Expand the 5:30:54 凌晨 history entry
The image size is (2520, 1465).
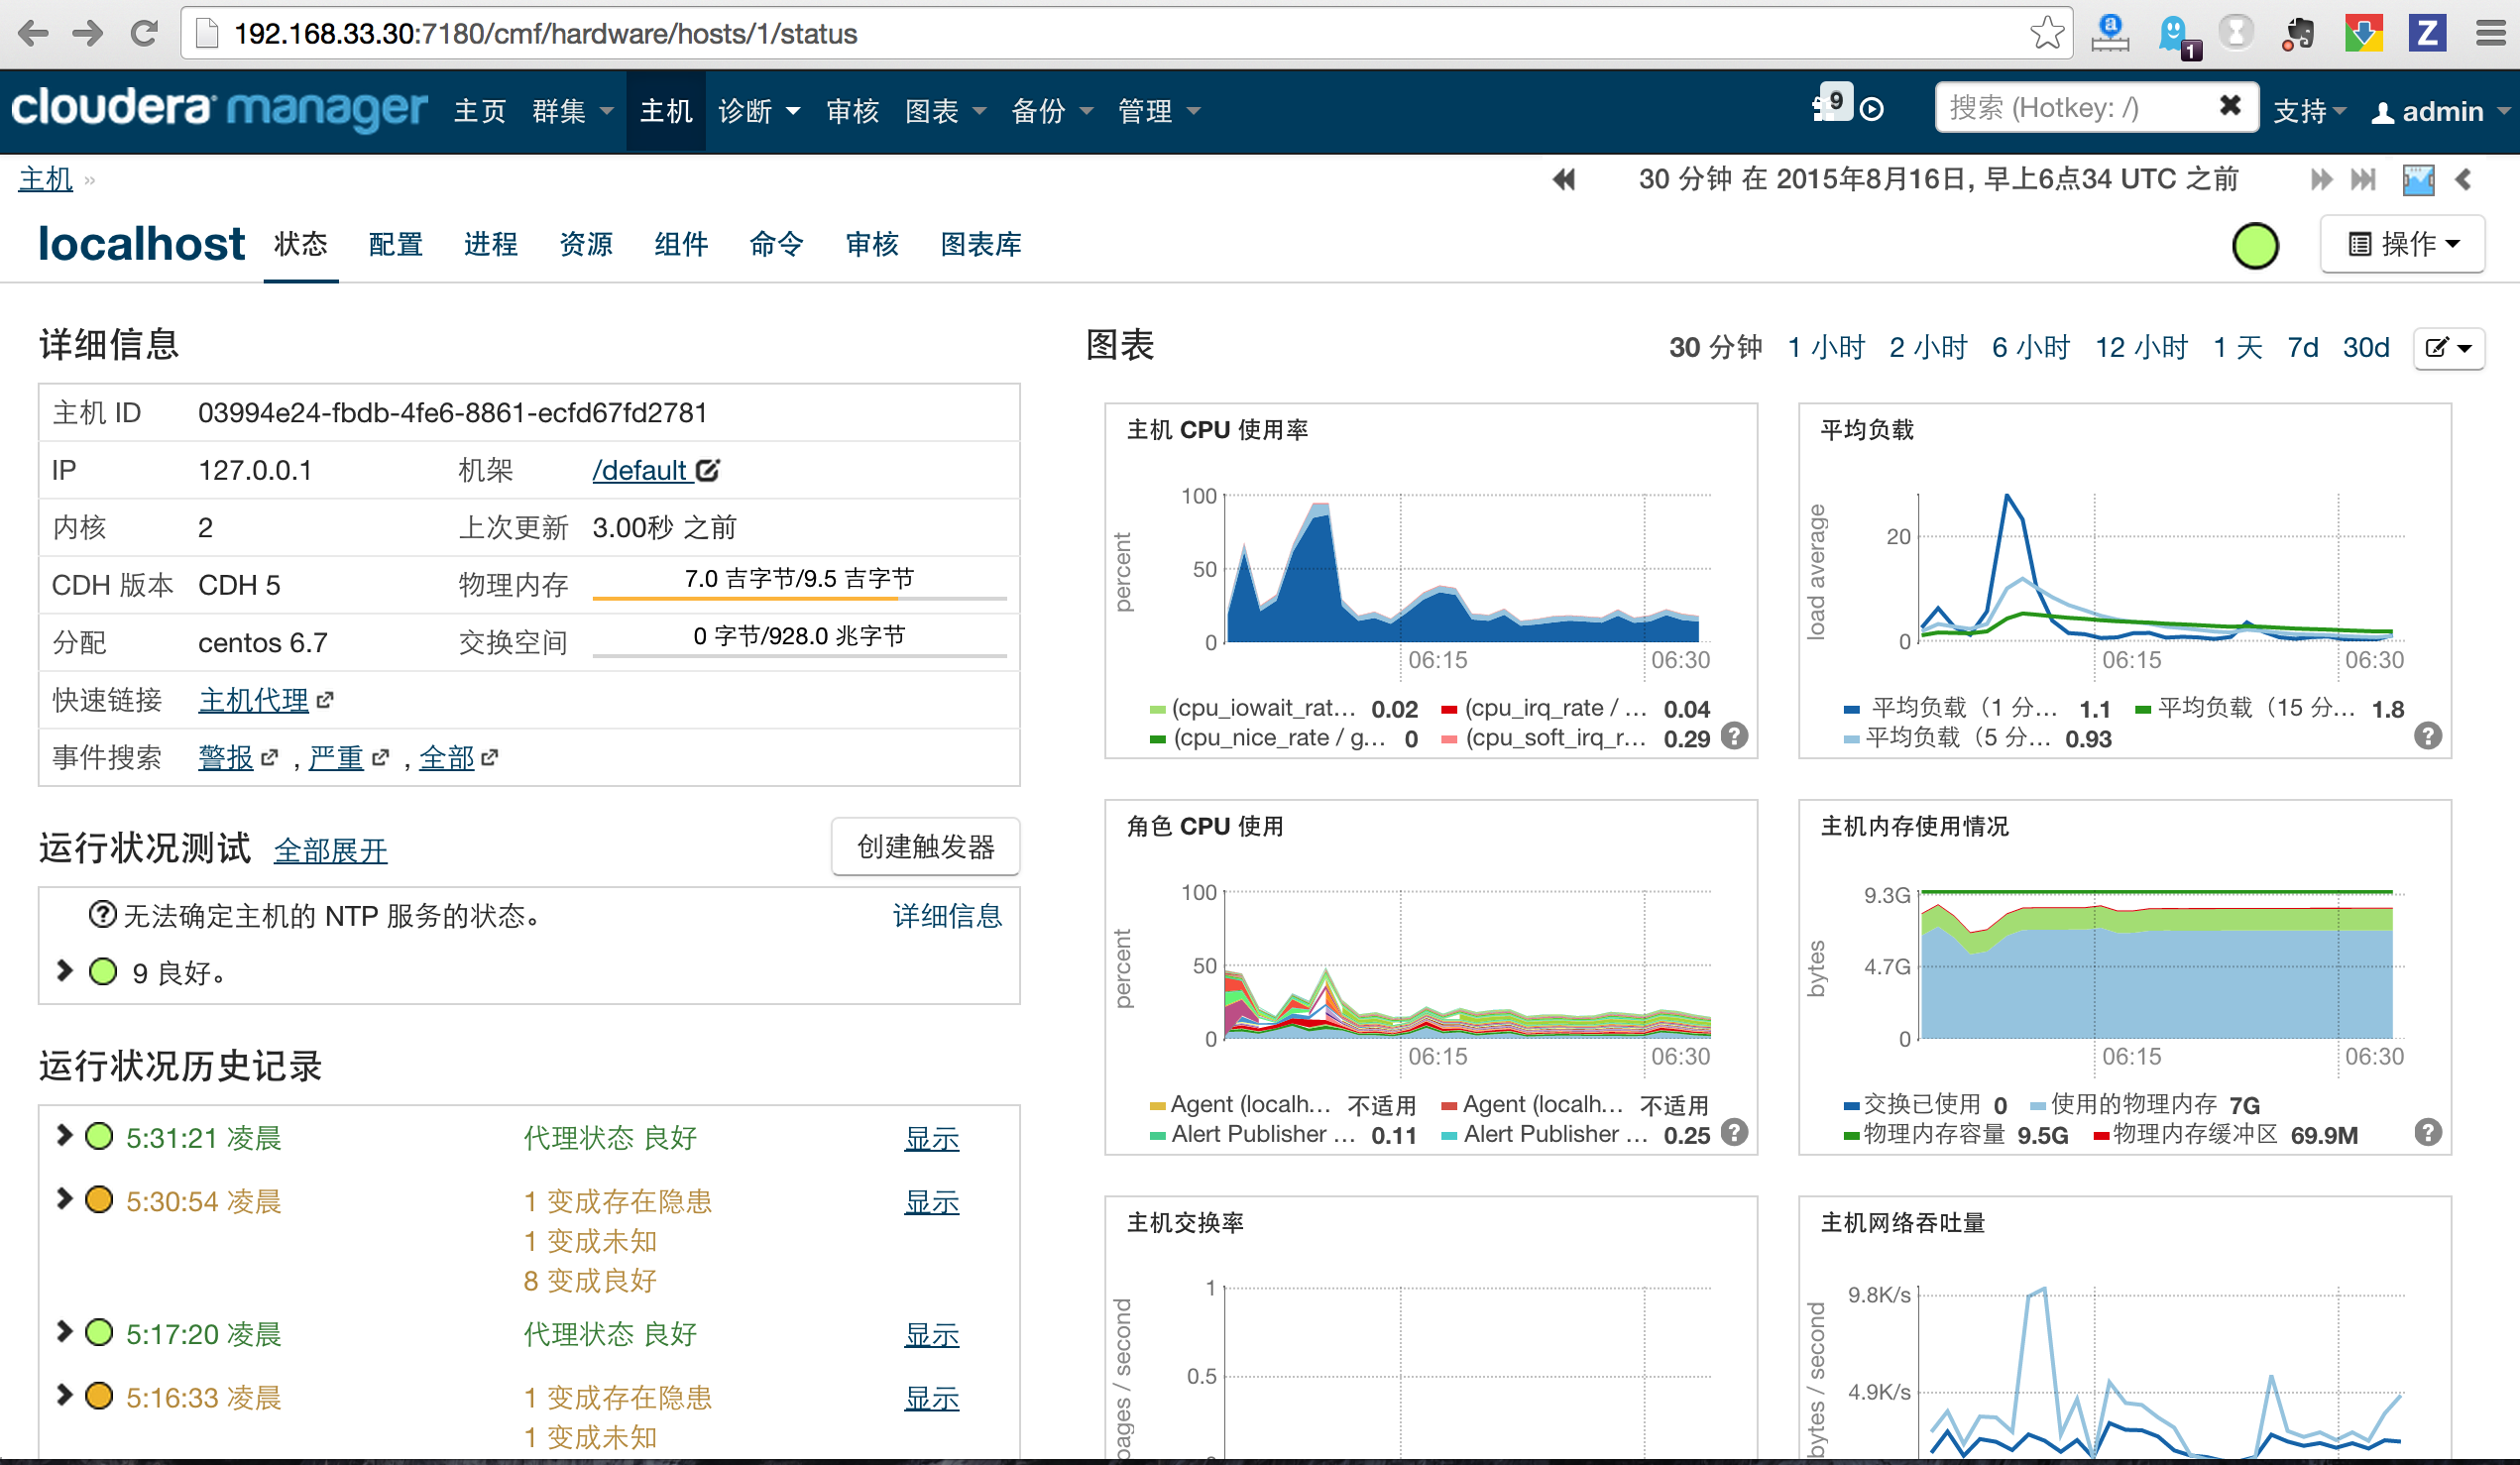pos(65,1199)
